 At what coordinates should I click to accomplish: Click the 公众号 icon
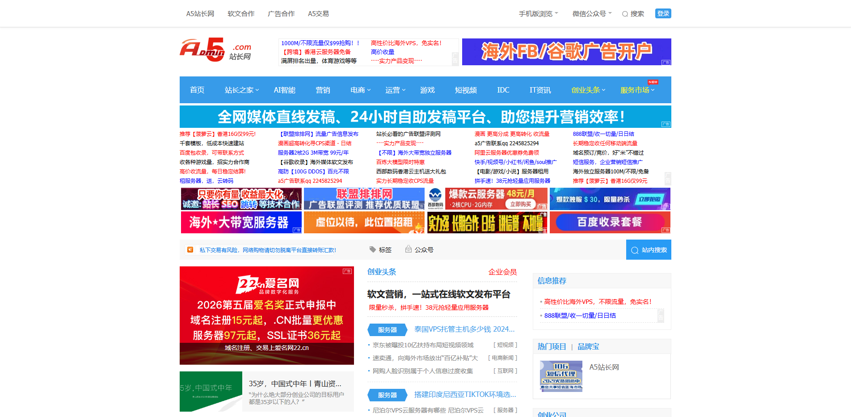408,249
